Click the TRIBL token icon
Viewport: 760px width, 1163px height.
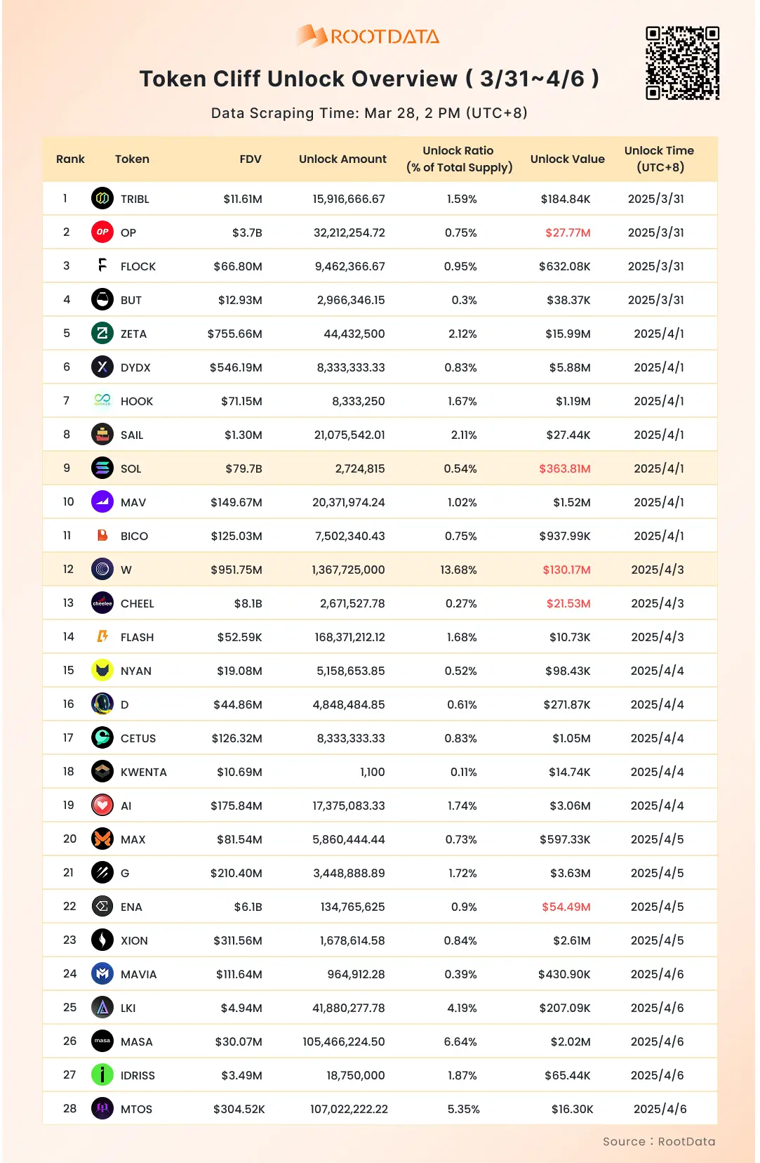(x=102, y=199)
